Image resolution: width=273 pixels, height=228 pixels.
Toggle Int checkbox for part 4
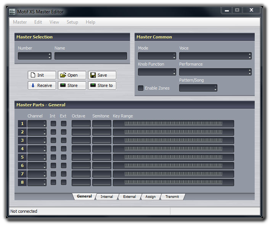[x=53, y=149]
